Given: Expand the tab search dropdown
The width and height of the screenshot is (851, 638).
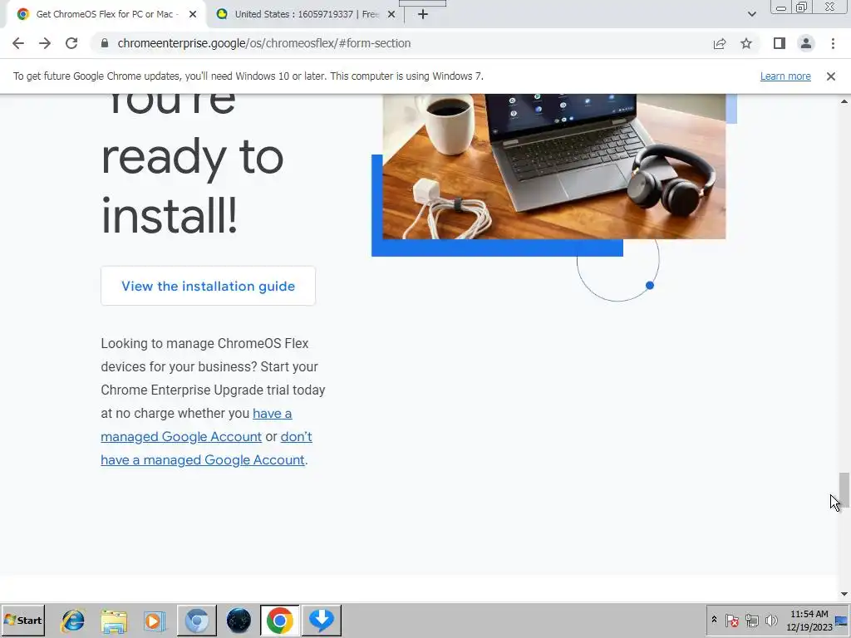Looking at the screenshot, I should (x=751, y=14).
